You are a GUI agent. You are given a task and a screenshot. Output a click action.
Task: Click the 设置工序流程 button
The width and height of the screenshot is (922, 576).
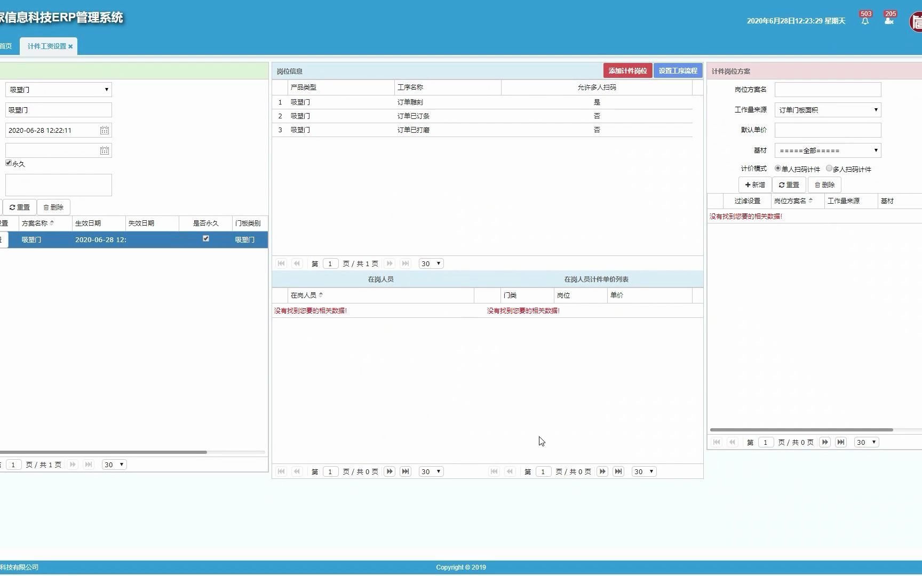coord(678,71)
